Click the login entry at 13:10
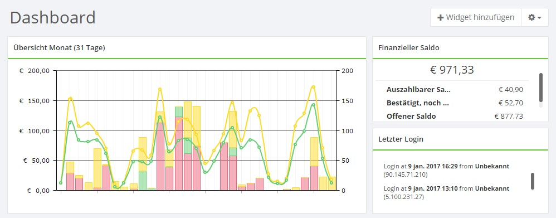Viewport: 556px width, 218px height. pyautogui.click(x=446, y=192)
